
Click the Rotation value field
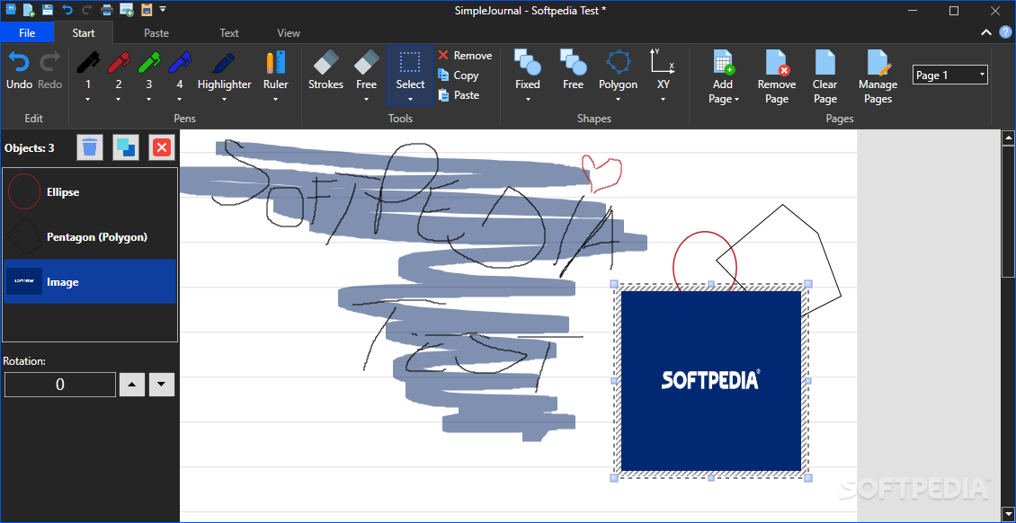[60, 385]
